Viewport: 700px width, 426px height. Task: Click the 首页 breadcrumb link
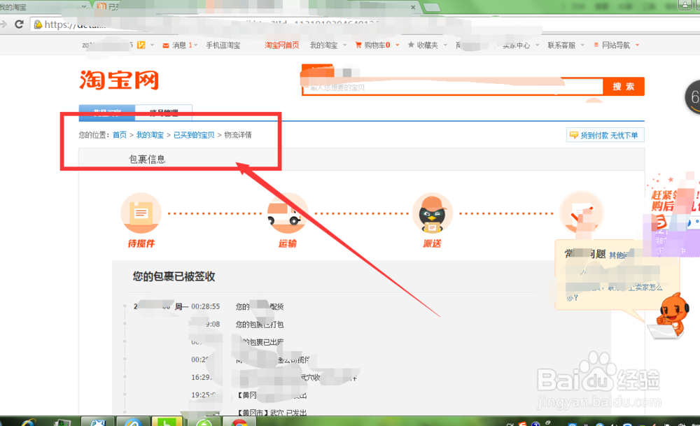tap(119, 135)
